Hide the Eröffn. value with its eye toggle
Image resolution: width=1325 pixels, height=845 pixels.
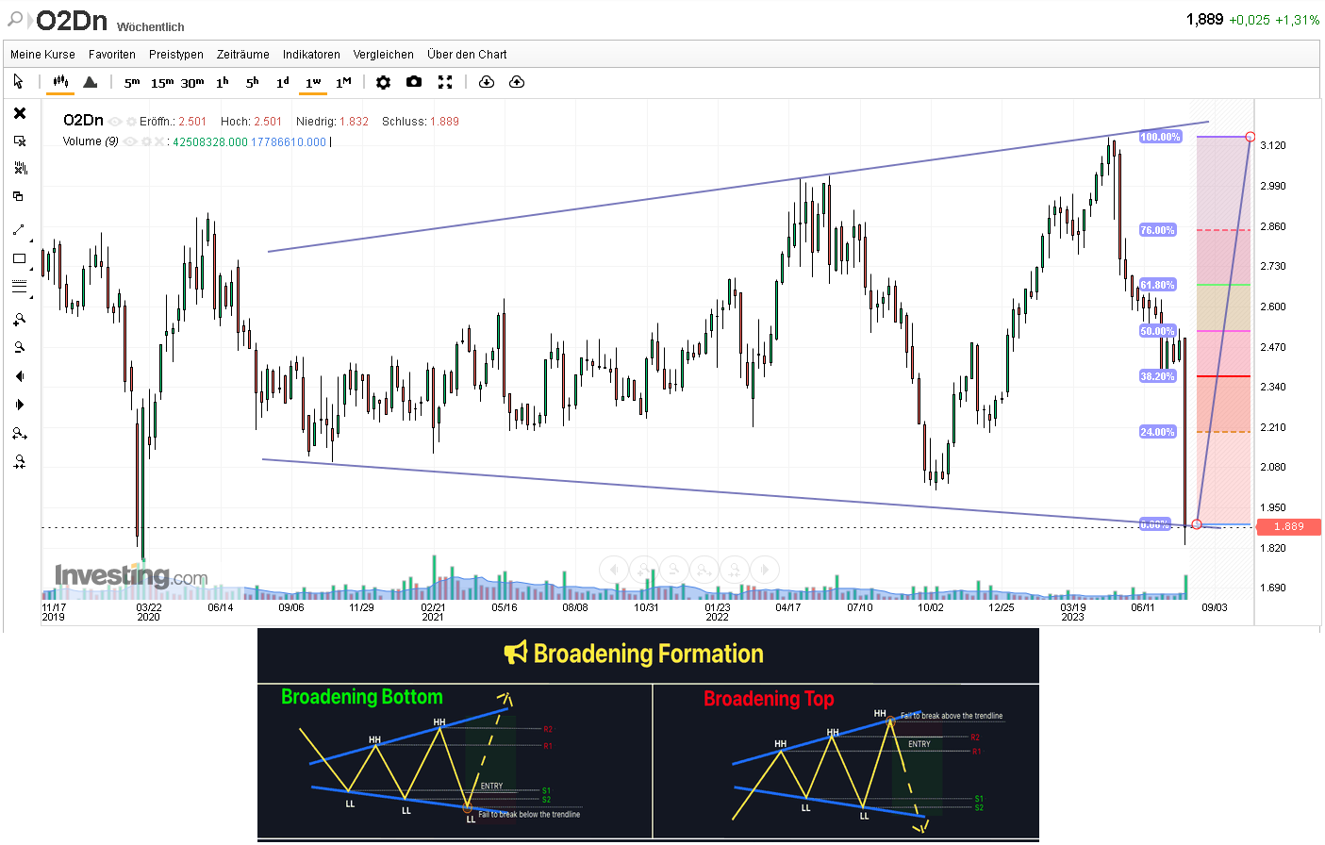click(114, 121)
